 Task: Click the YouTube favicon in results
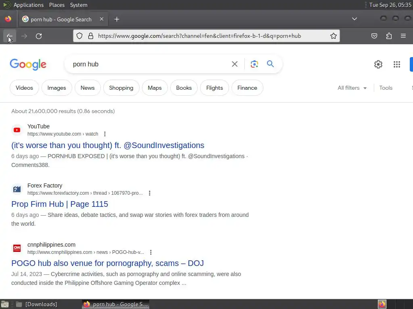click(17, 130)
